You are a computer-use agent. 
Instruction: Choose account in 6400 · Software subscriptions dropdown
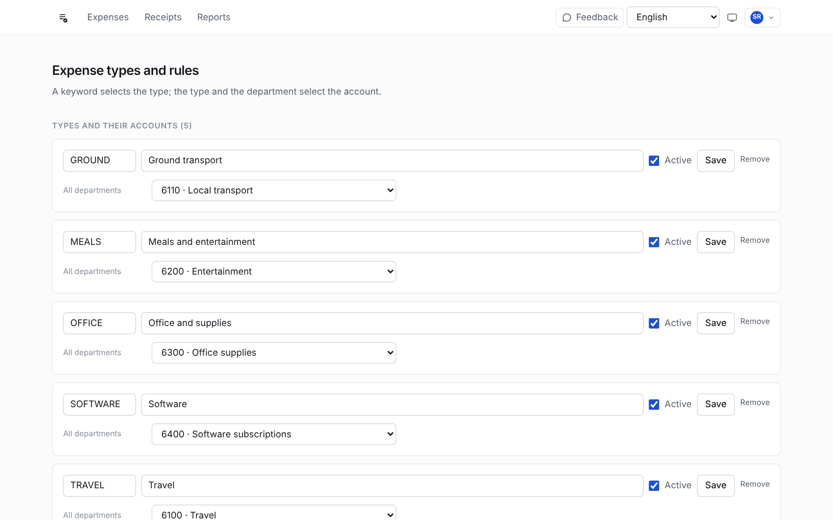274,434
